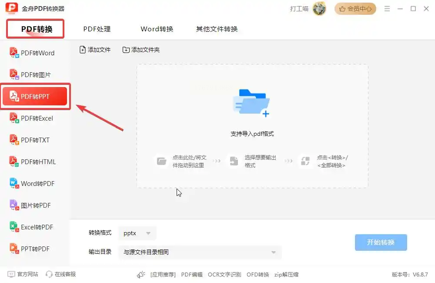The width and height of the screenshot is (435, 283).
Task: Click the blue folder import icon
Action: tap(251, 103)
